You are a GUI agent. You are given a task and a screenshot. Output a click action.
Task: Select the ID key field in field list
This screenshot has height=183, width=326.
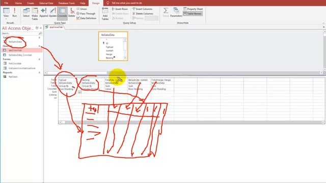coord(107,43)
